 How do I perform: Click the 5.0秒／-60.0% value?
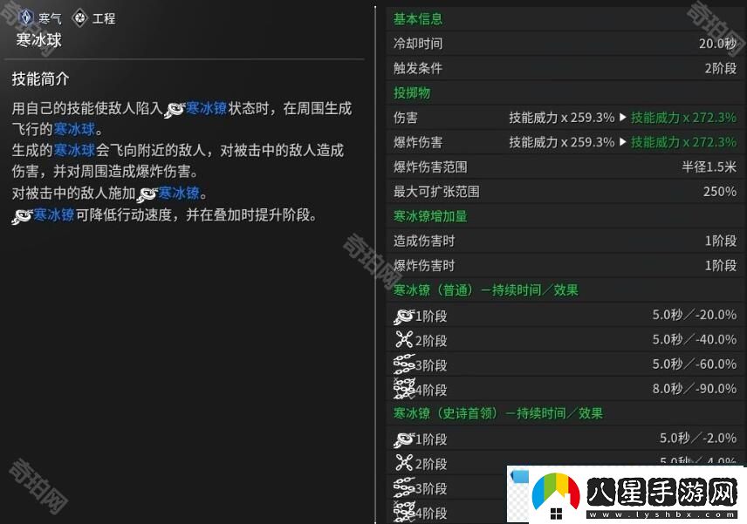click(x=695, y=364)
